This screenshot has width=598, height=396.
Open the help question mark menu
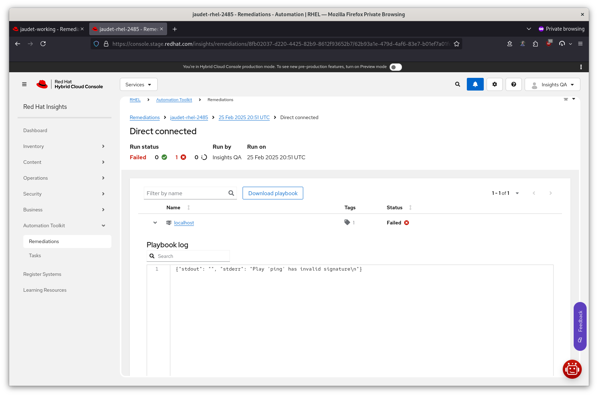pos(514,84)
